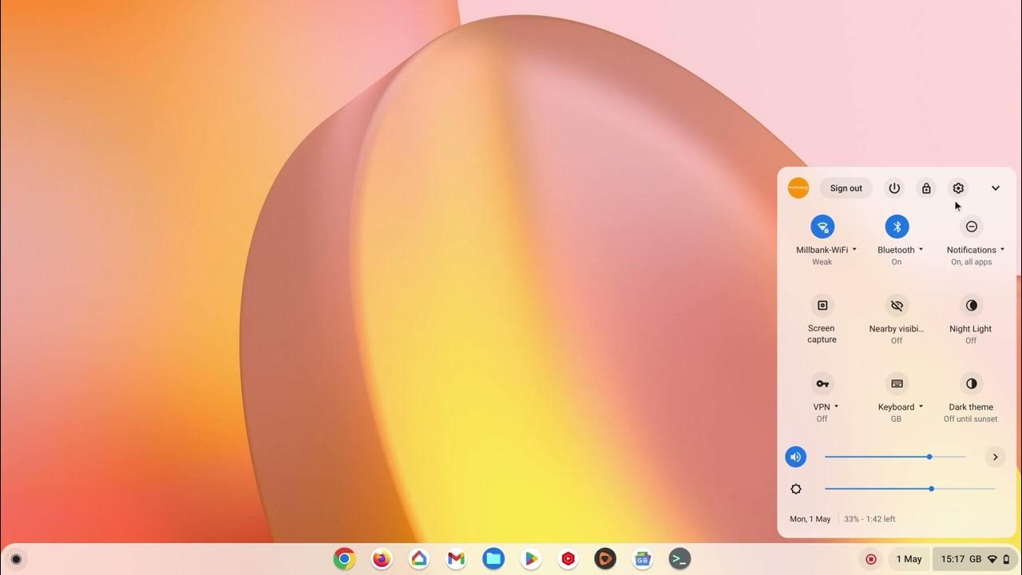Enable Night Light
This screenshot has height=575, width=1022.
coord(972,306)
